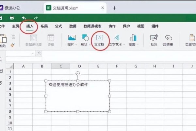Close the 文档说明.xlsx tab
196x131 pixels.
tap(103, 8)
